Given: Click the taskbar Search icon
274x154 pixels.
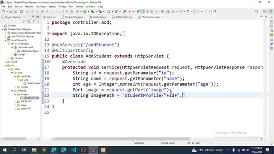Looking at the screenshot, I should coord(15,150).
